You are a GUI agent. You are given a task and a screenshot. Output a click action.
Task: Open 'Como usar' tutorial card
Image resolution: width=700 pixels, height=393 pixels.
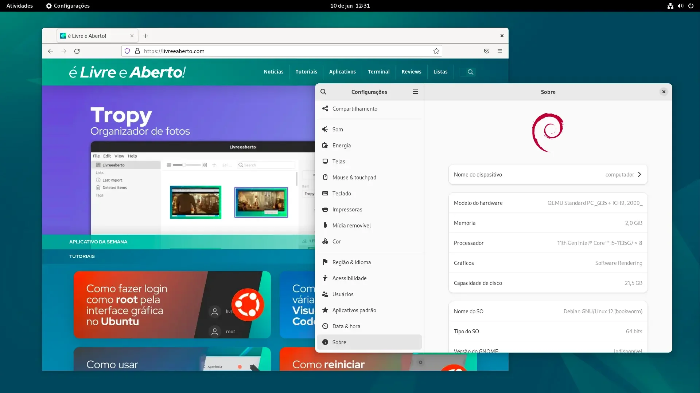(172, 359)
